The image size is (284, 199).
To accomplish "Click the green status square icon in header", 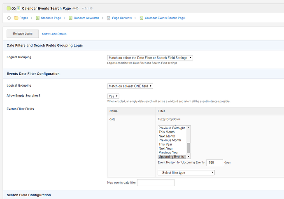I will click(x=9, y=8).
